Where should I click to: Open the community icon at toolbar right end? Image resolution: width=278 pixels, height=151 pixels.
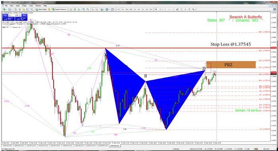(x=275, y=9)
